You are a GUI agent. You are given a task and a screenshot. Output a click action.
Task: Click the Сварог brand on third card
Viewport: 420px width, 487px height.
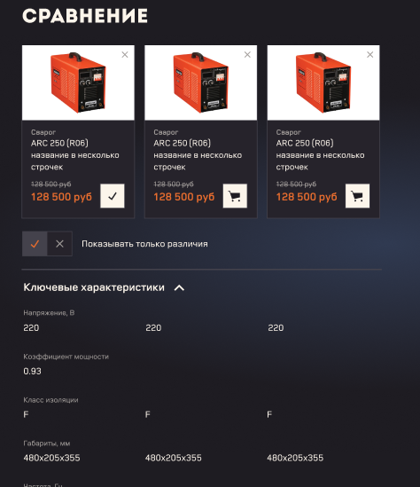point(289,132)
